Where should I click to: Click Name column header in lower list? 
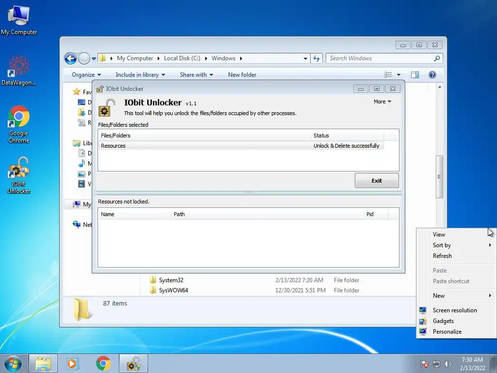[x=135, y=214]
